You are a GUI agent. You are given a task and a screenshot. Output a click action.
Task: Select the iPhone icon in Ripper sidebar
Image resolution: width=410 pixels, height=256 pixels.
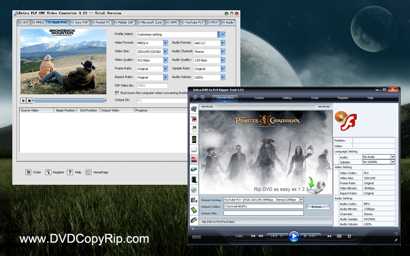coord(194,139)
